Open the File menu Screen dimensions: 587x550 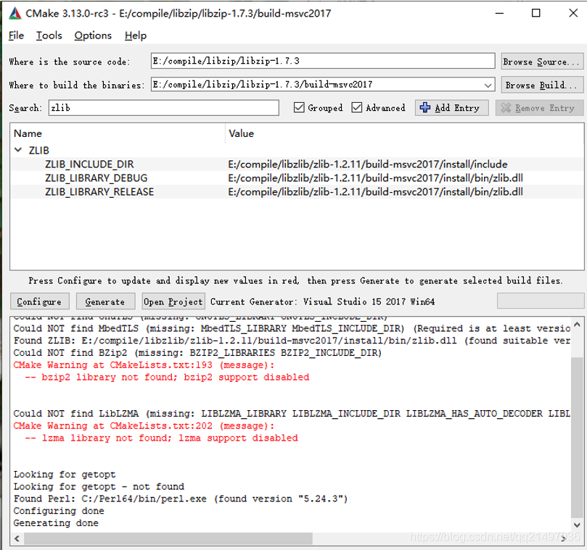pyautogui.click(x=16, y=36)
